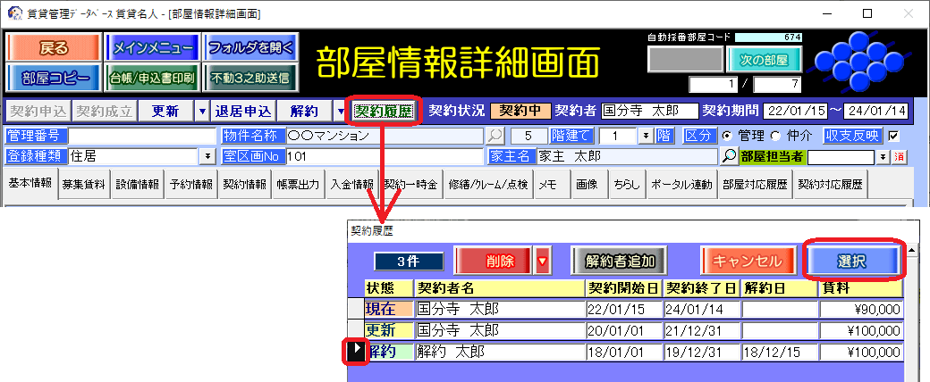This screenshot has height=382, width=930.
Task: Expand the red 削除 dropdown arrow
Action: pos(542,262)
